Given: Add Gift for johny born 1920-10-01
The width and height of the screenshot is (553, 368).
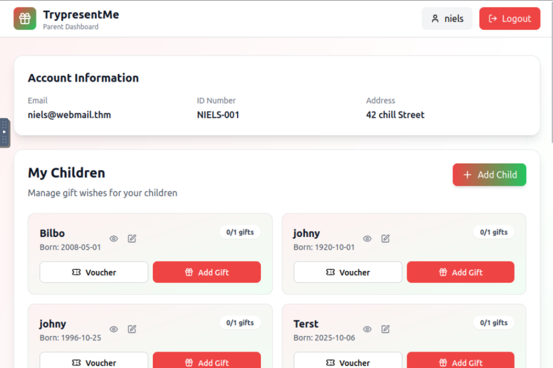Looking at the screenshot, I should coord(460,272).
